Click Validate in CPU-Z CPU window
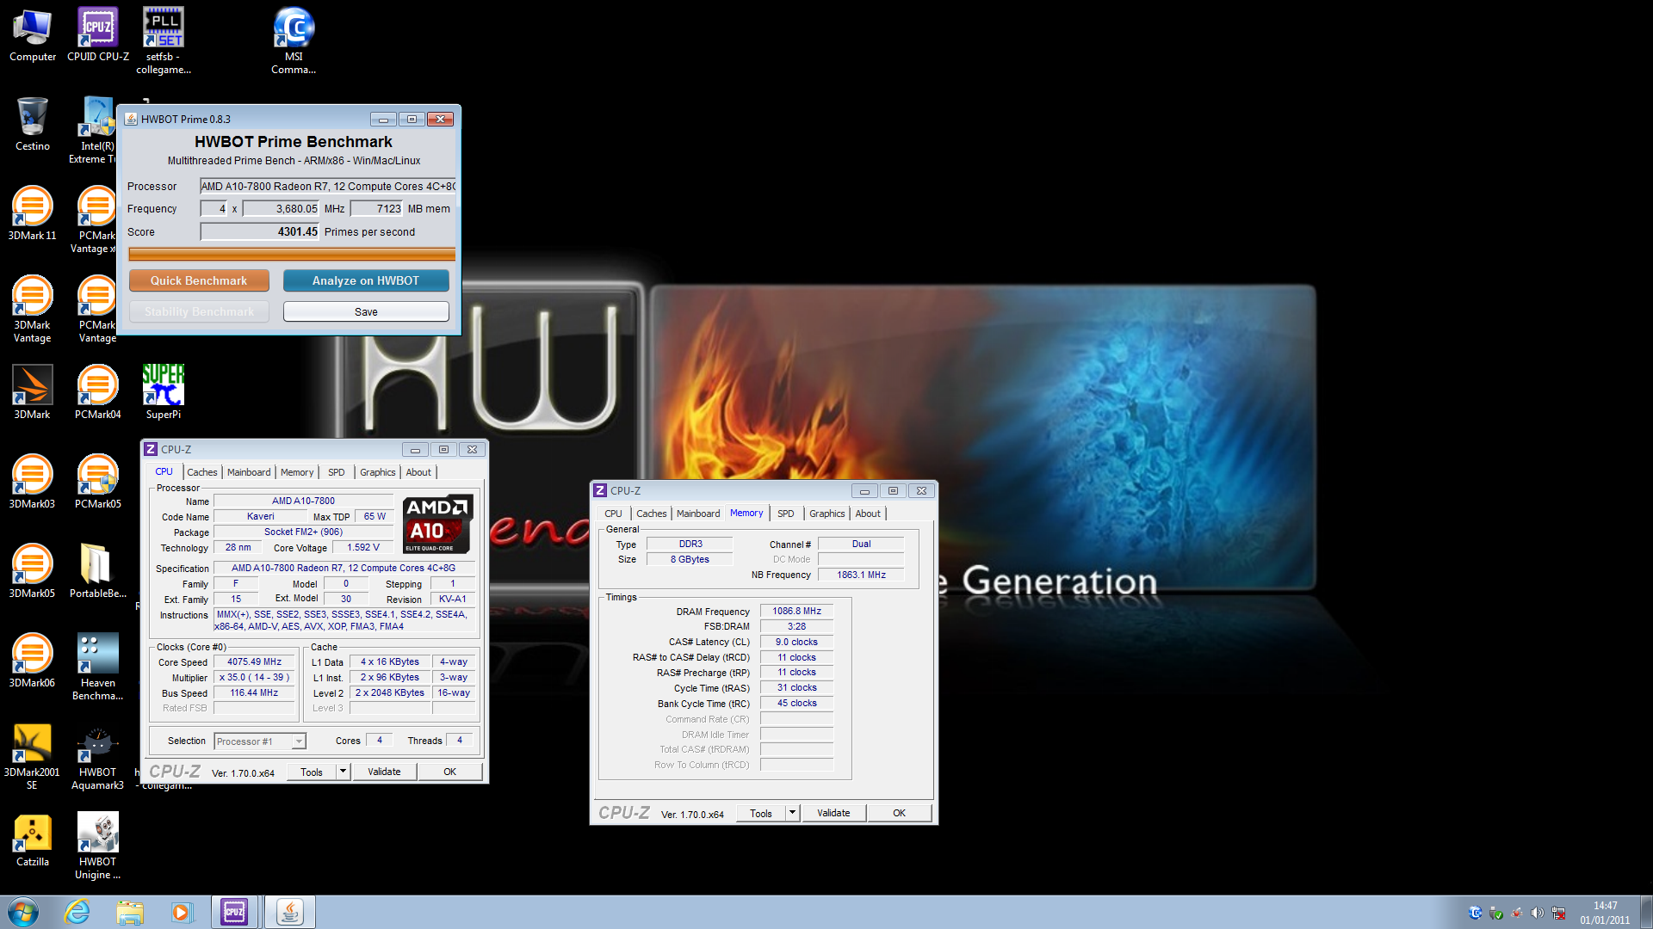Viewport: 1653px width, 929px height. click(x=384, y=772)
